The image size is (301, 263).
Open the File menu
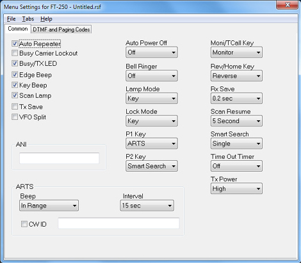pos(12,19)
